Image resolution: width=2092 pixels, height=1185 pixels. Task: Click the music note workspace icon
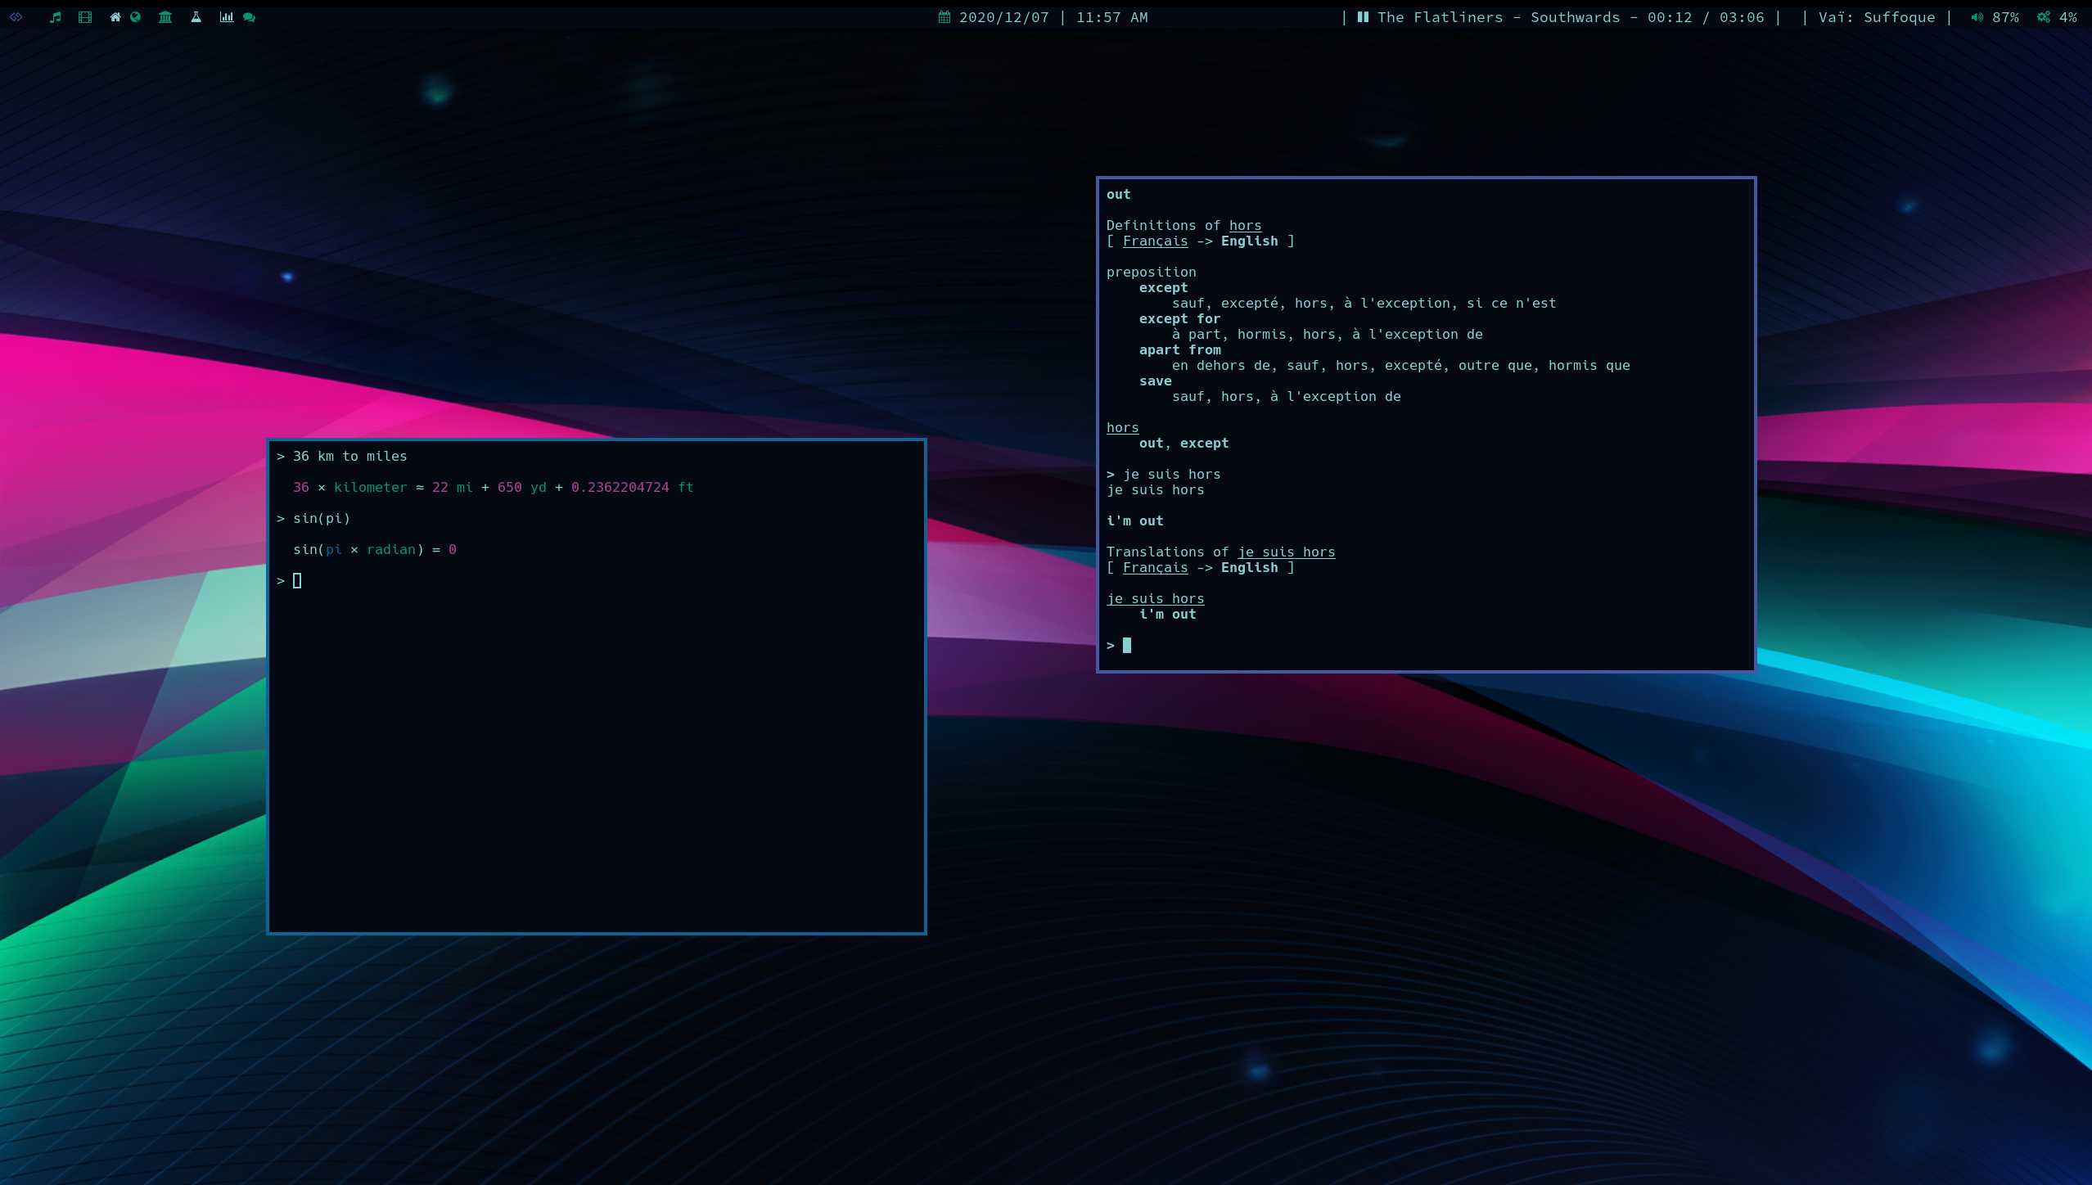(55, 17)
